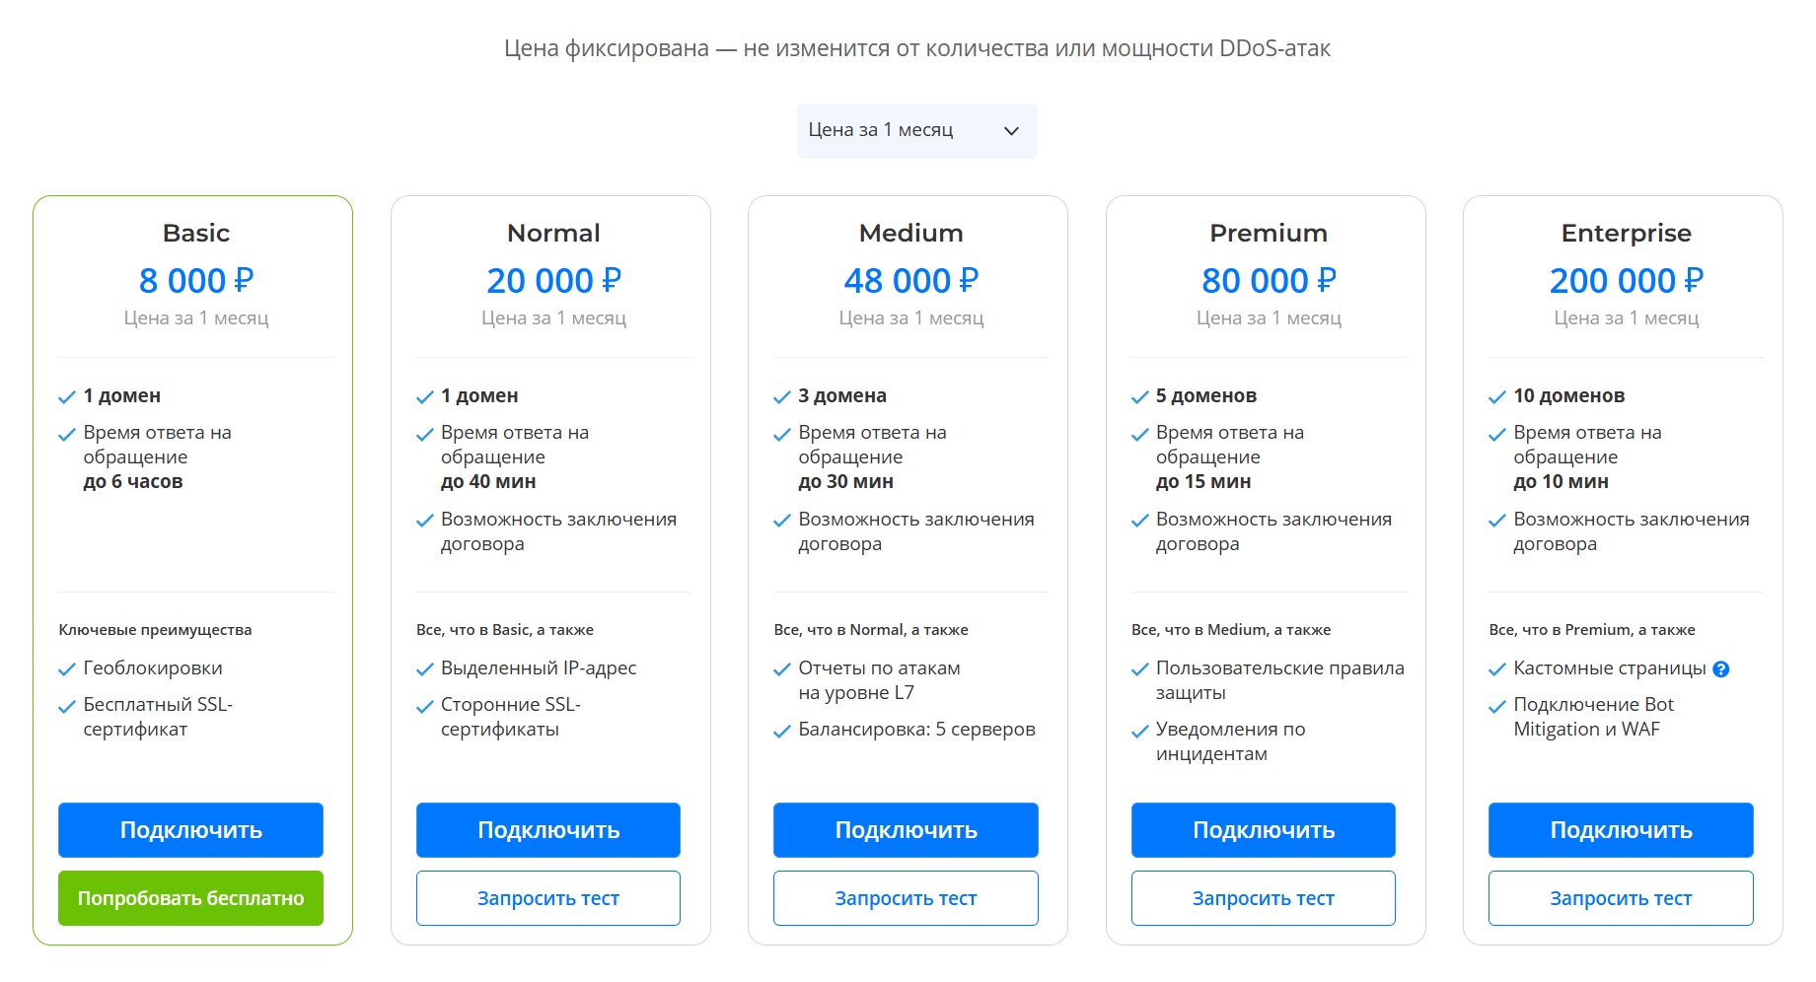Click the checkmark beside Балансировка: 5 серверов
1816x982 pixels.
tap(782, 731)
